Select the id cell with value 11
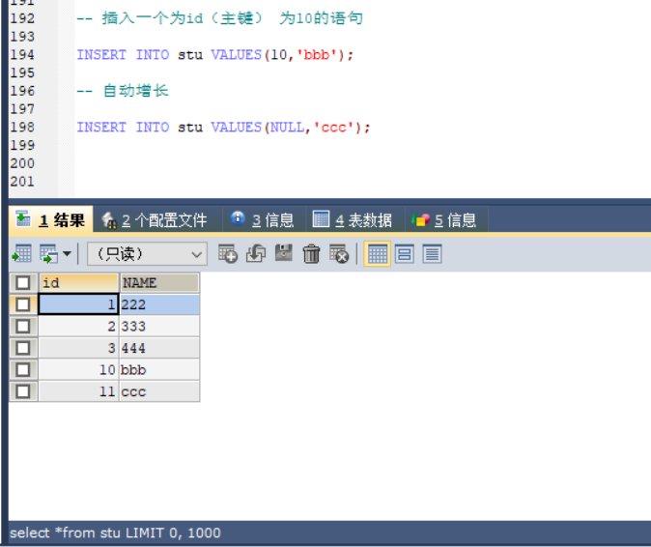Screen dimensions: 651x547 [79, 391]
